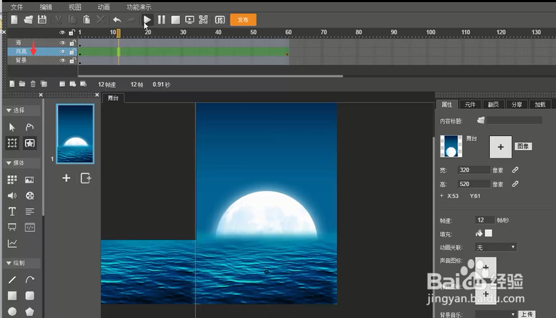Select the chart tool
556x318 pixels.
tap(12, 243)
